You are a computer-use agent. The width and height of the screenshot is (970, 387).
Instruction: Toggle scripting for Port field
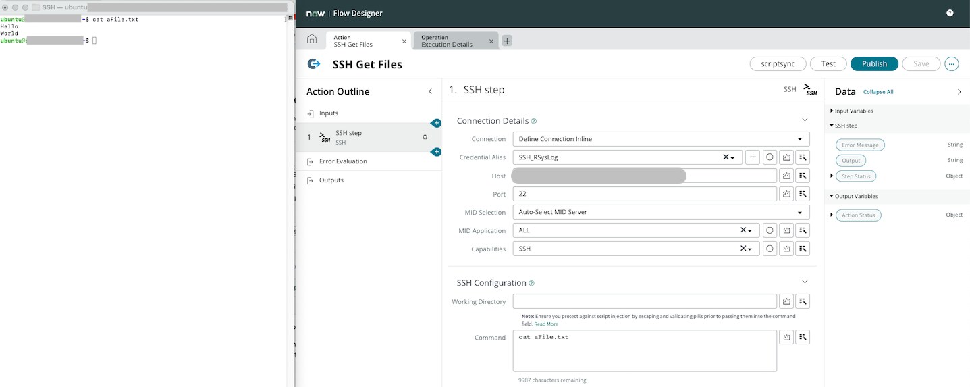click(x=786, y=194)
